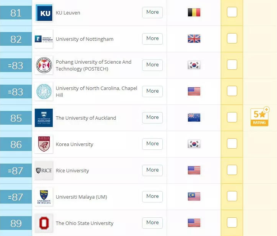The image size is (277, 236).
Task: Check the compare box for Korea University
Action: click(x=232, y=143)
